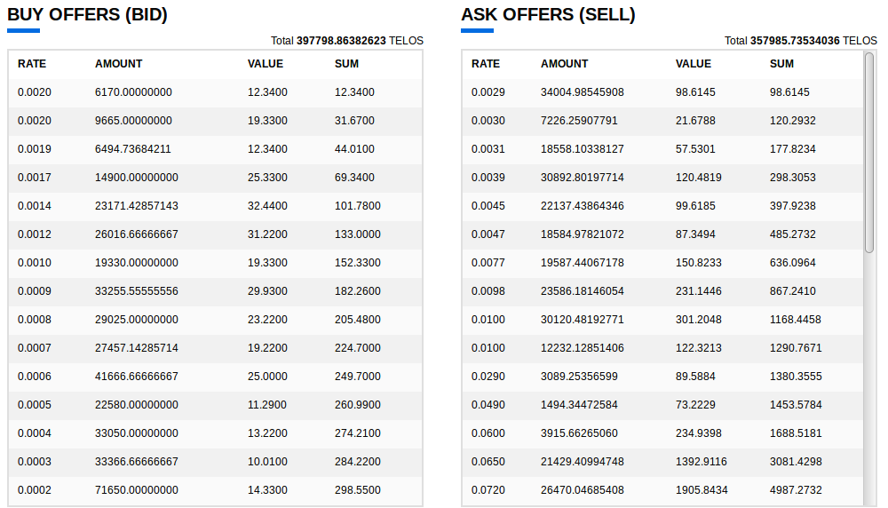This screenshot has height=508, width=888.
Task: Select the ask offer at rate 0.0490
Action: pos(662,406)
